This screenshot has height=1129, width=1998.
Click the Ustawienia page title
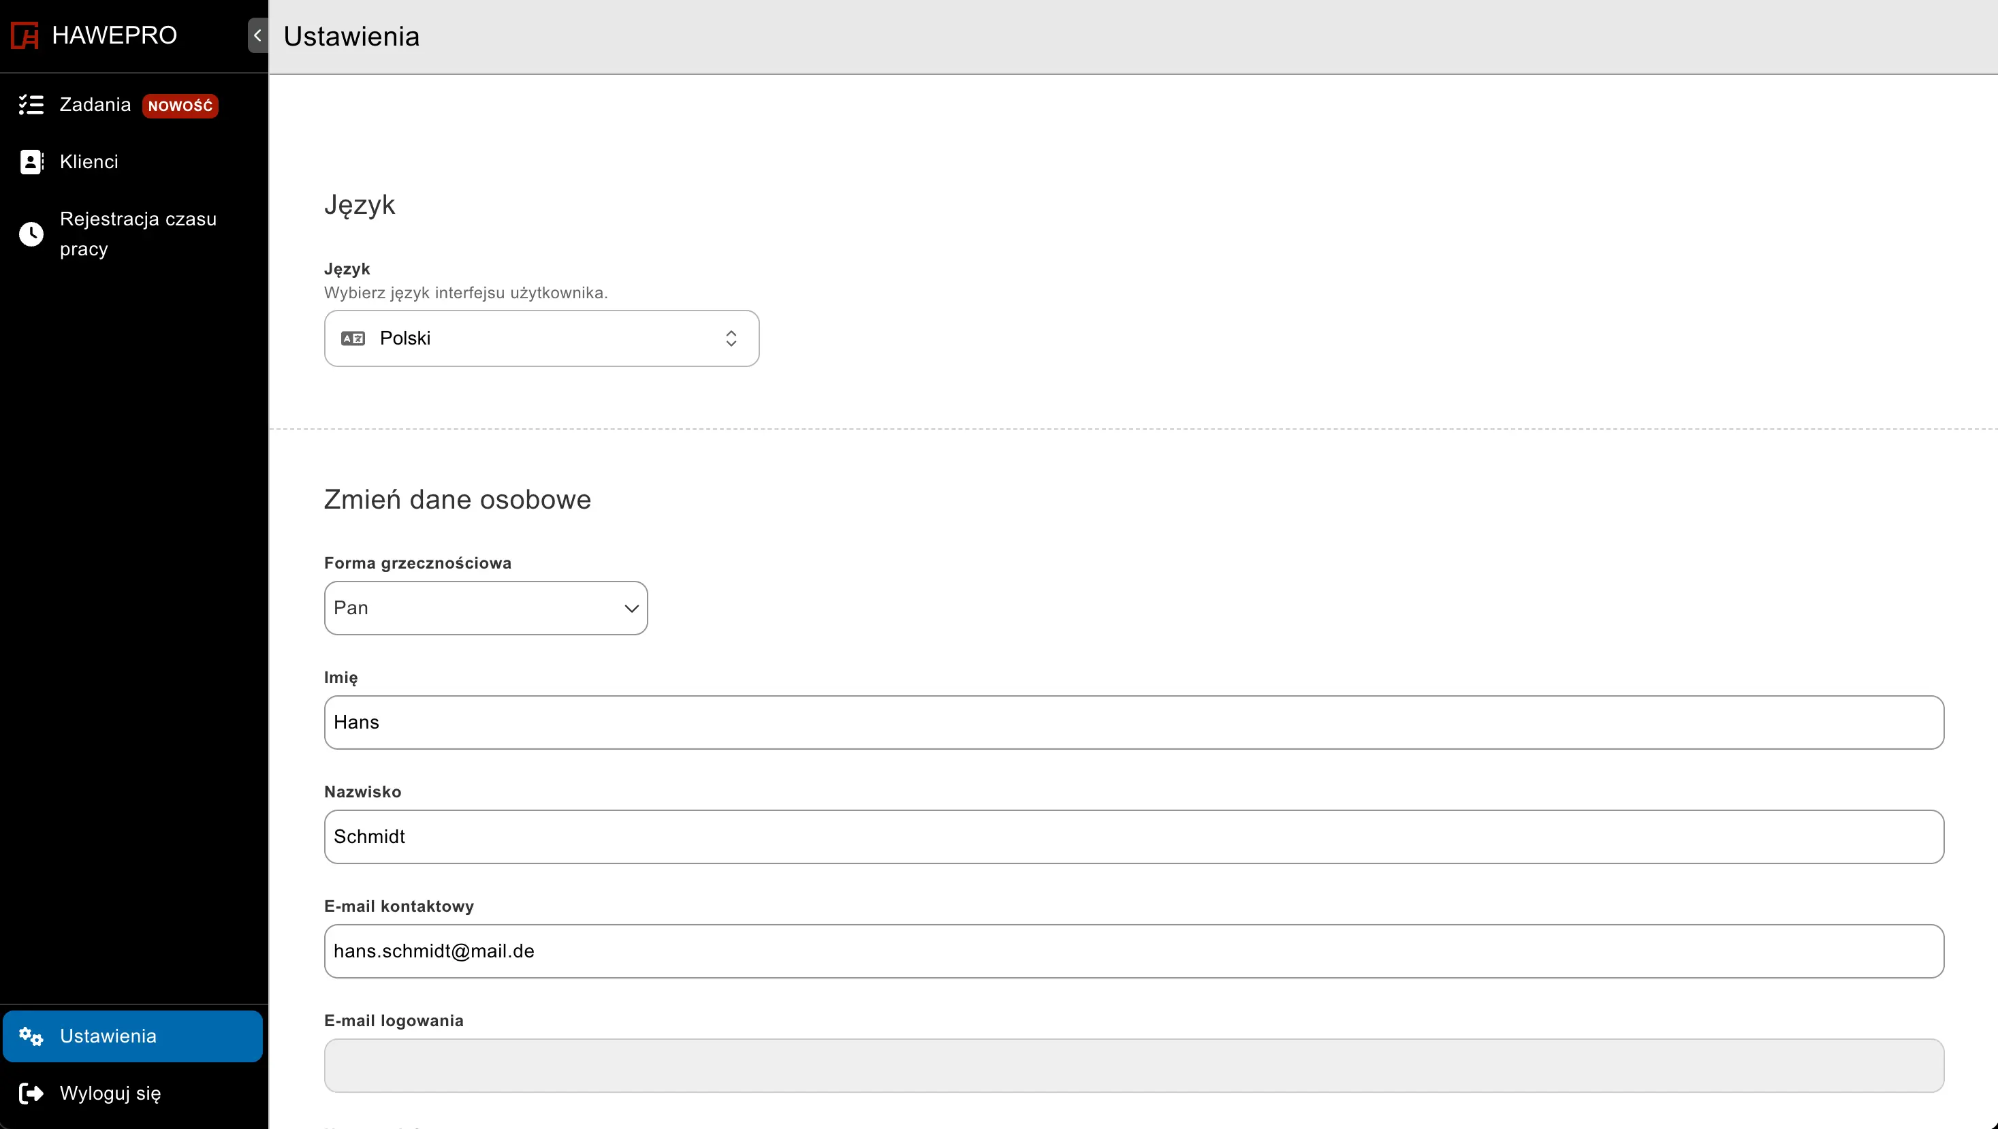351,37
